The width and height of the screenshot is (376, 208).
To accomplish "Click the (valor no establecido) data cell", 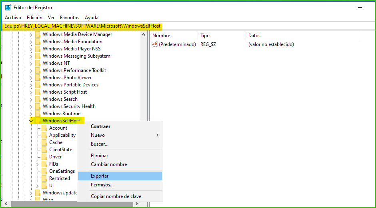I will tap(271, 44).
